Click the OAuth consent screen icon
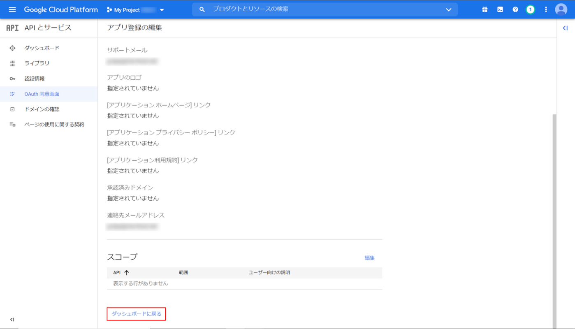The width and height of the screenshot is (575, 329). (12, 94)
